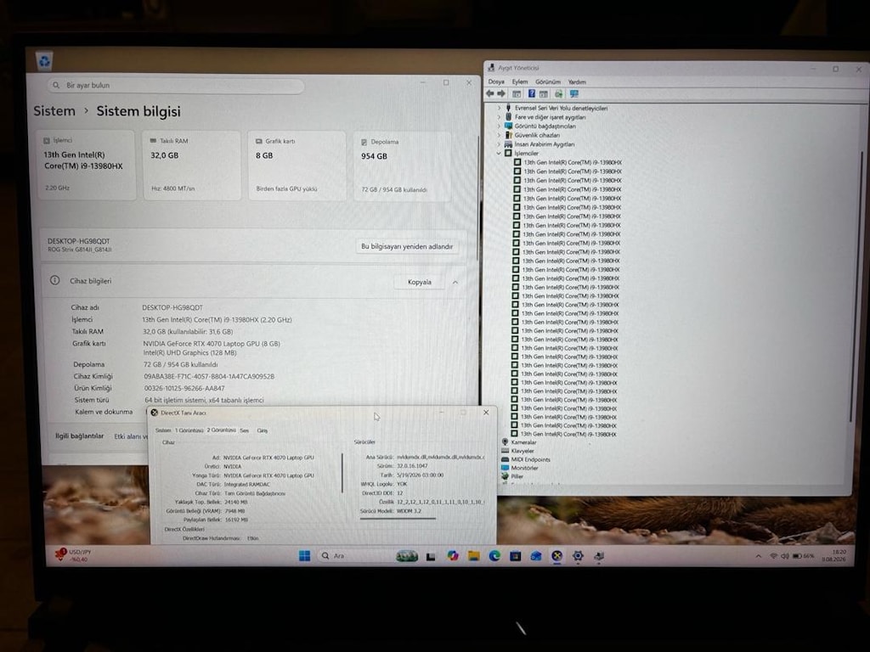Open the Recycle Bin on the desktop
The image size is (870, 652).
(x=44, y=60)
